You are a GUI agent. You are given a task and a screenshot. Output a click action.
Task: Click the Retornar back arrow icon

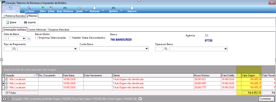[11, 8]
